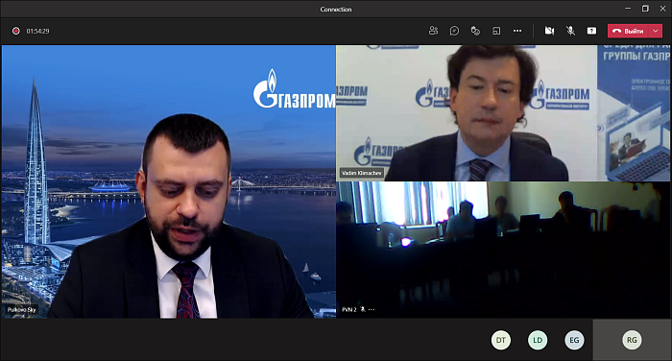The height and width of the screenshot is (361, 672).
Task: Click the Выйти leave button
Action: 629,31
